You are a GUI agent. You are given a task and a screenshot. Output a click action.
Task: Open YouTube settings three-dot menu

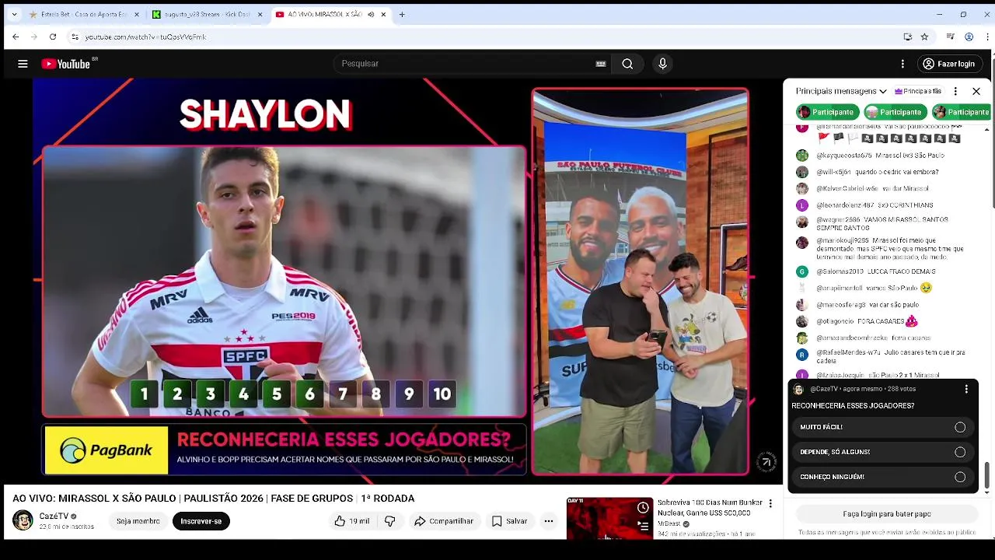coord(902,64)
